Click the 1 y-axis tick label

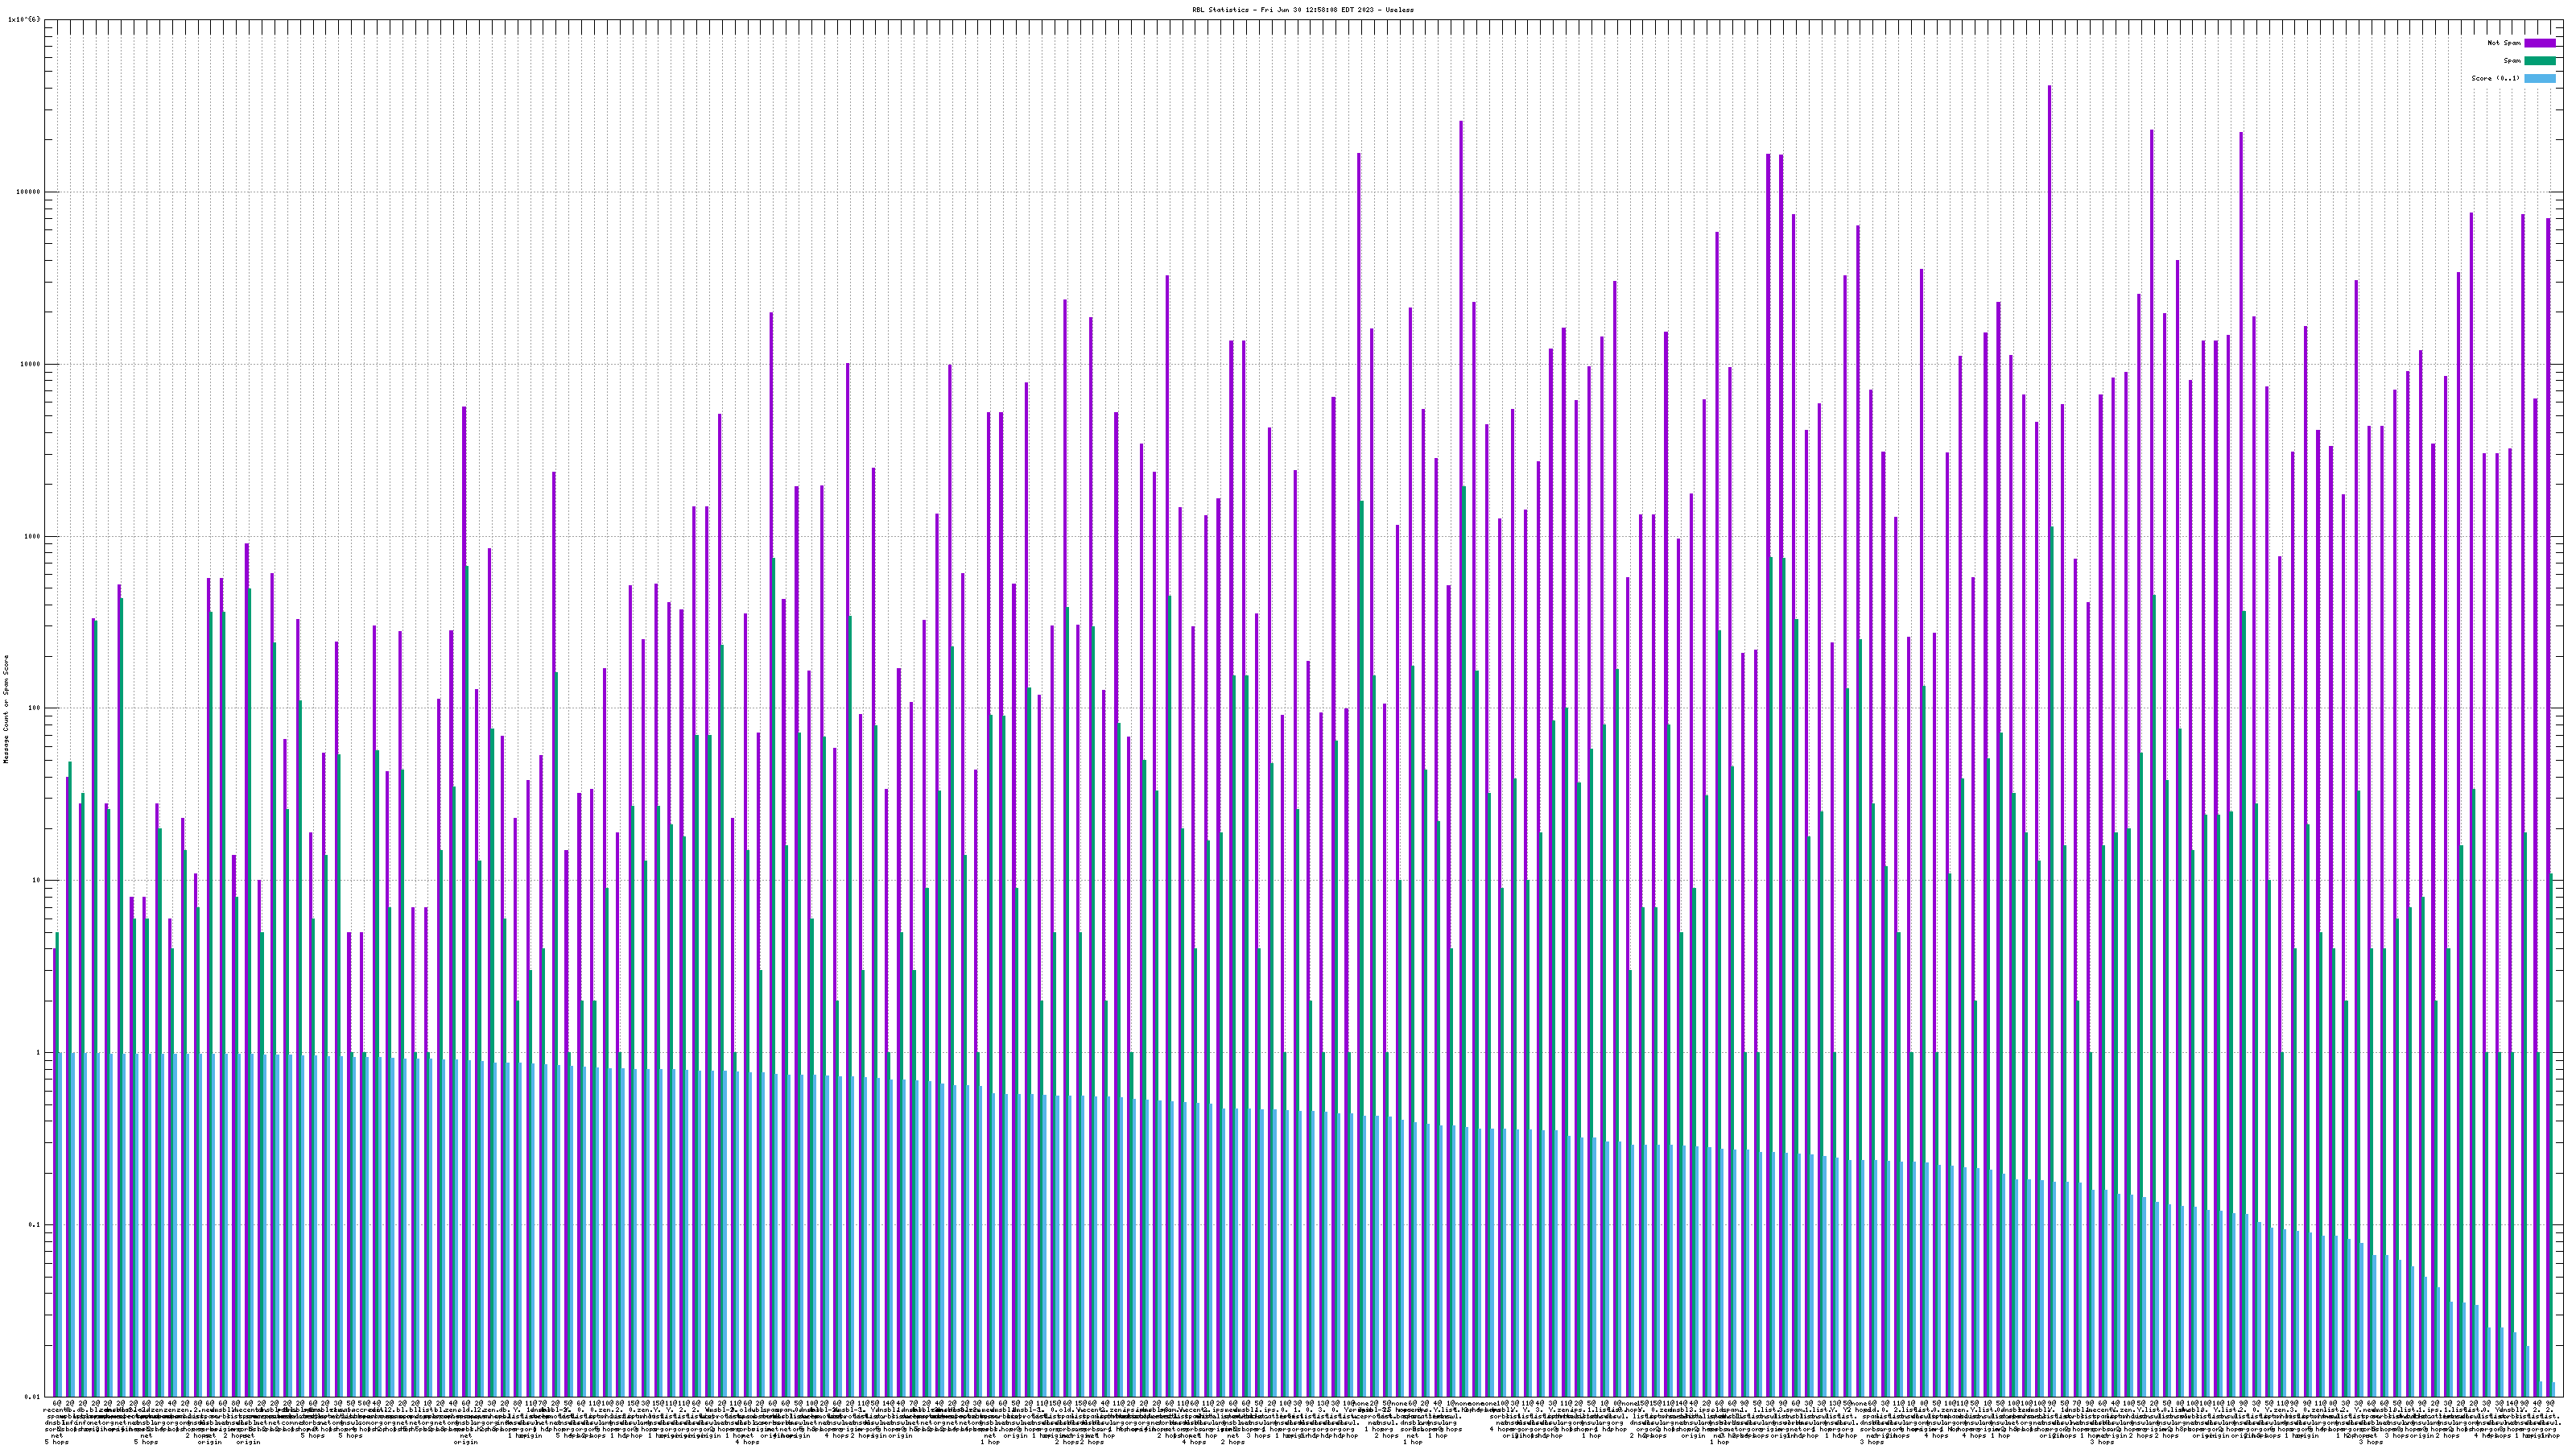[37, 1052]
